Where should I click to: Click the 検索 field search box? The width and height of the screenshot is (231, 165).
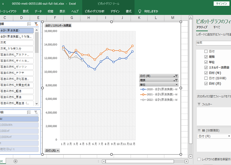click(213, 43)
